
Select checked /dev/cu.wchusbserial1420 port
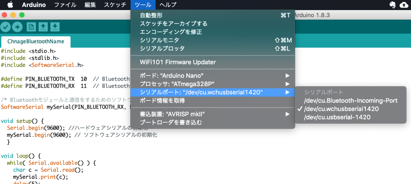coord(350,109)
